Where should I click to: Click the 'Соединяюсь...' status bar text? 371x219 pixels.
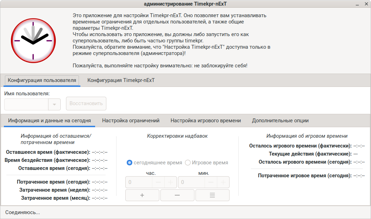click(23, 212)
